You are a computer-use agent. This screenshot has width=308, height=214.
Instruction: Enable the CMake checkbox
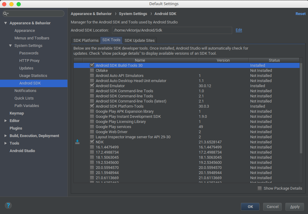(x=92, y=71)
